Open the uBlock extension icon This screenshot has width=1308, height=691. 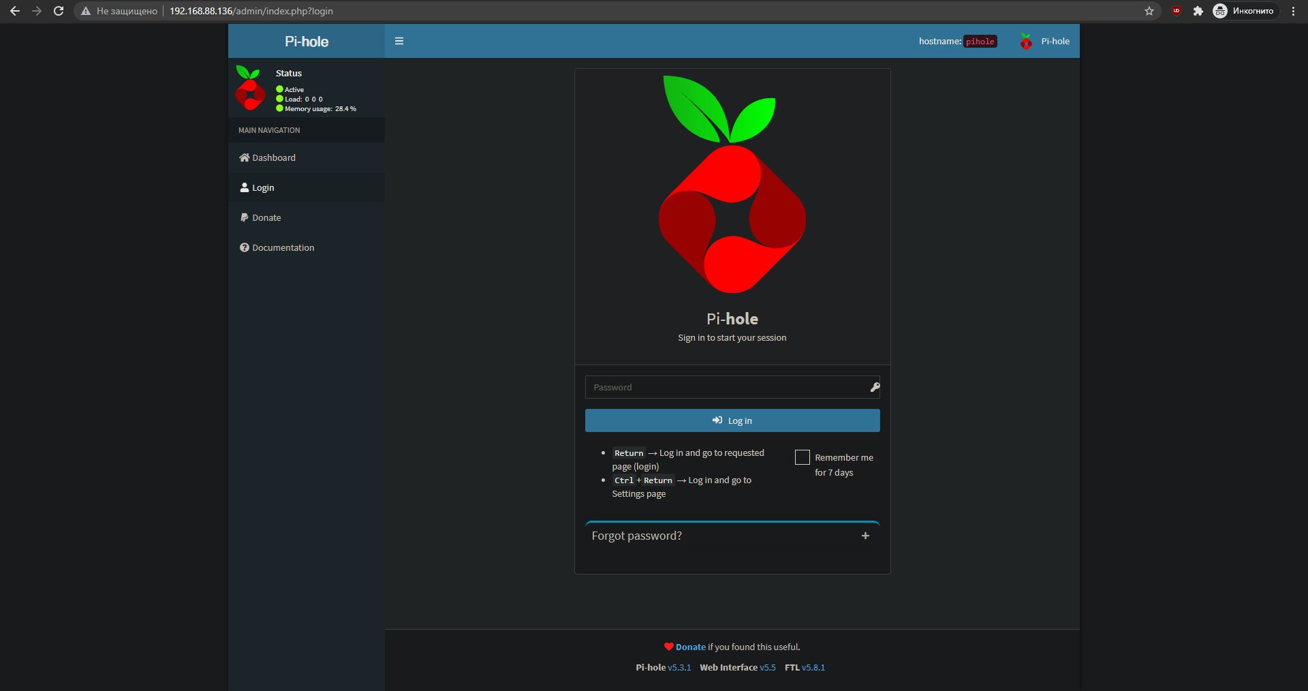1177,11
